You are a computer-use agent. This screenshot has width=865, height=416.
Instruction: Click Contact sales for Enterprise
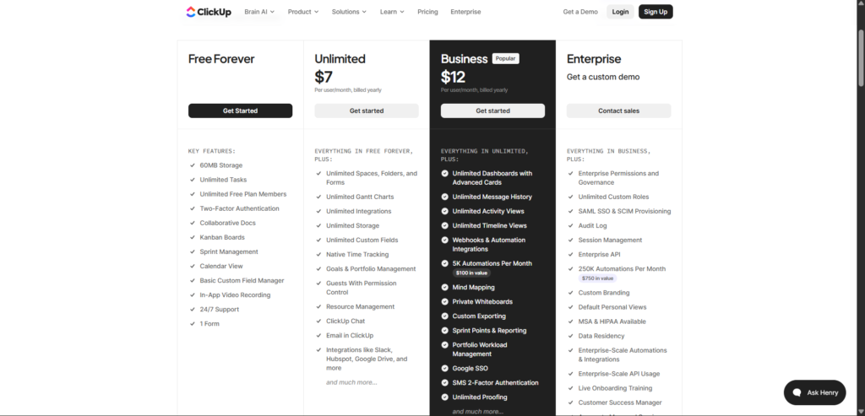[618, 111]
